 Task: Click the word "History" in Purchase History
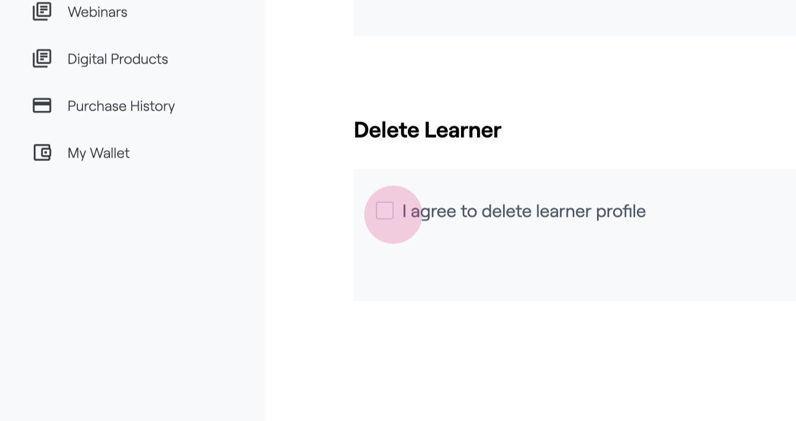(x=151, y=106)
